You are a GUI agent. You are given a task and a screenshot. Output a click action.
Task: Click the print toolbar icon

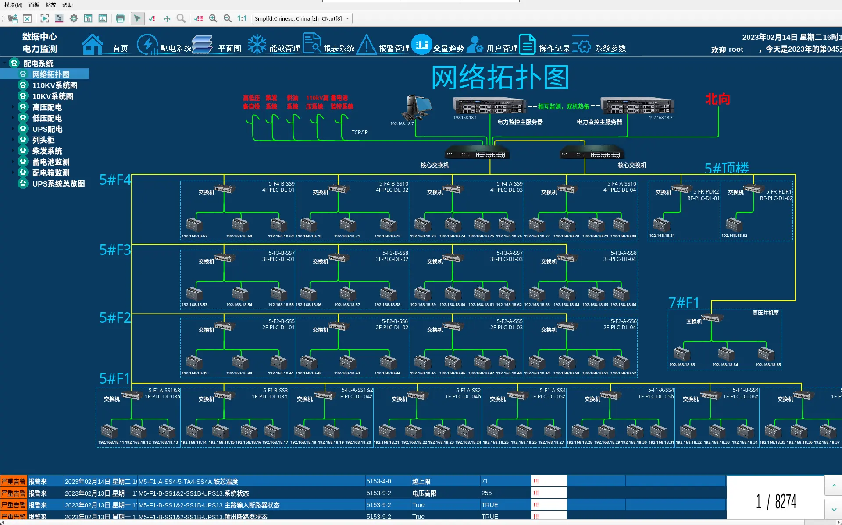click(120, 18)
